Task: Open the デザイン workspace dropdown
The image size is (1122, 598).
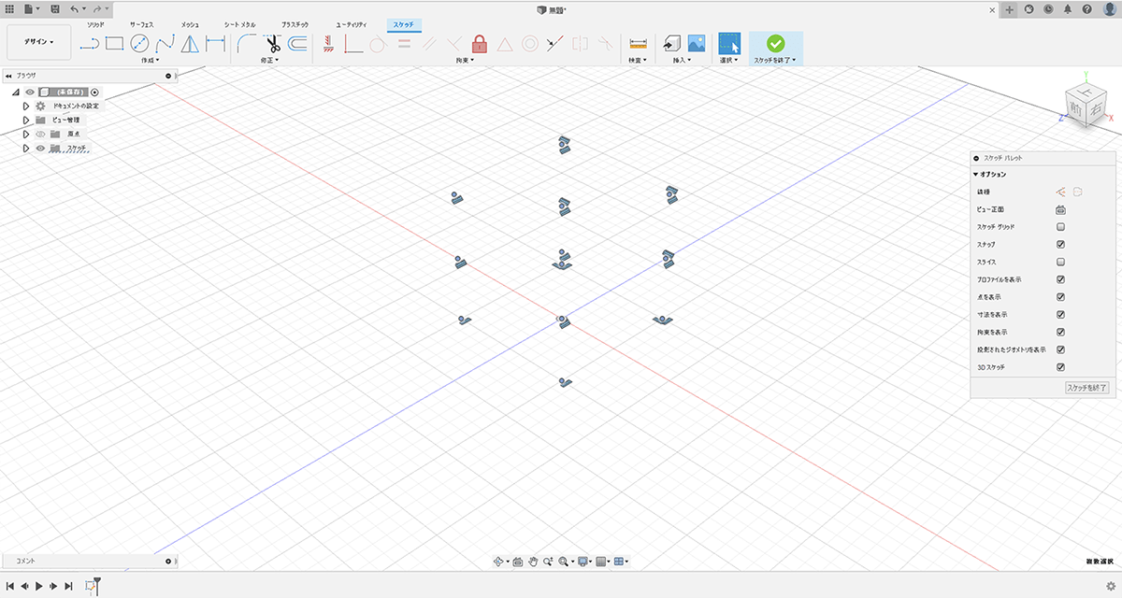Action: coord(38,42)
